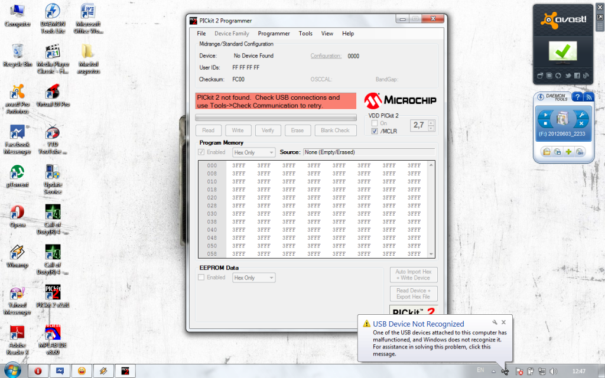The width and height of the screenshot is (605, 378).
Task: Open DAEMON Tools gadget help icon
Action: tap(577, 97)
